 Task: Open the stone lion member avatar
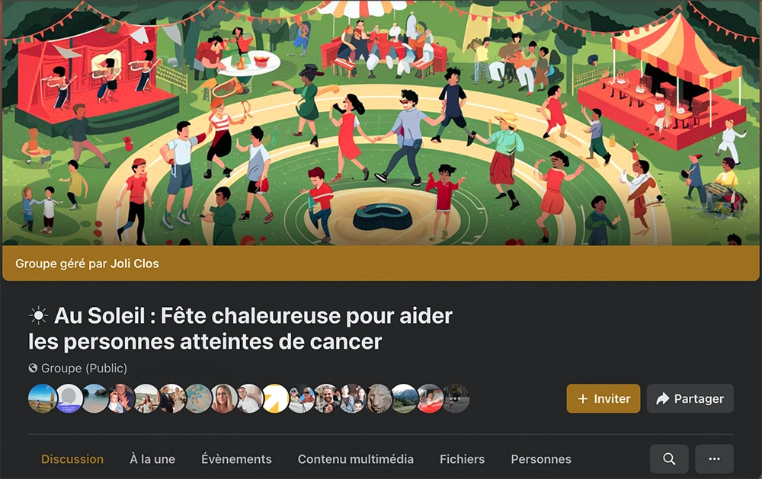coord(379,398)
